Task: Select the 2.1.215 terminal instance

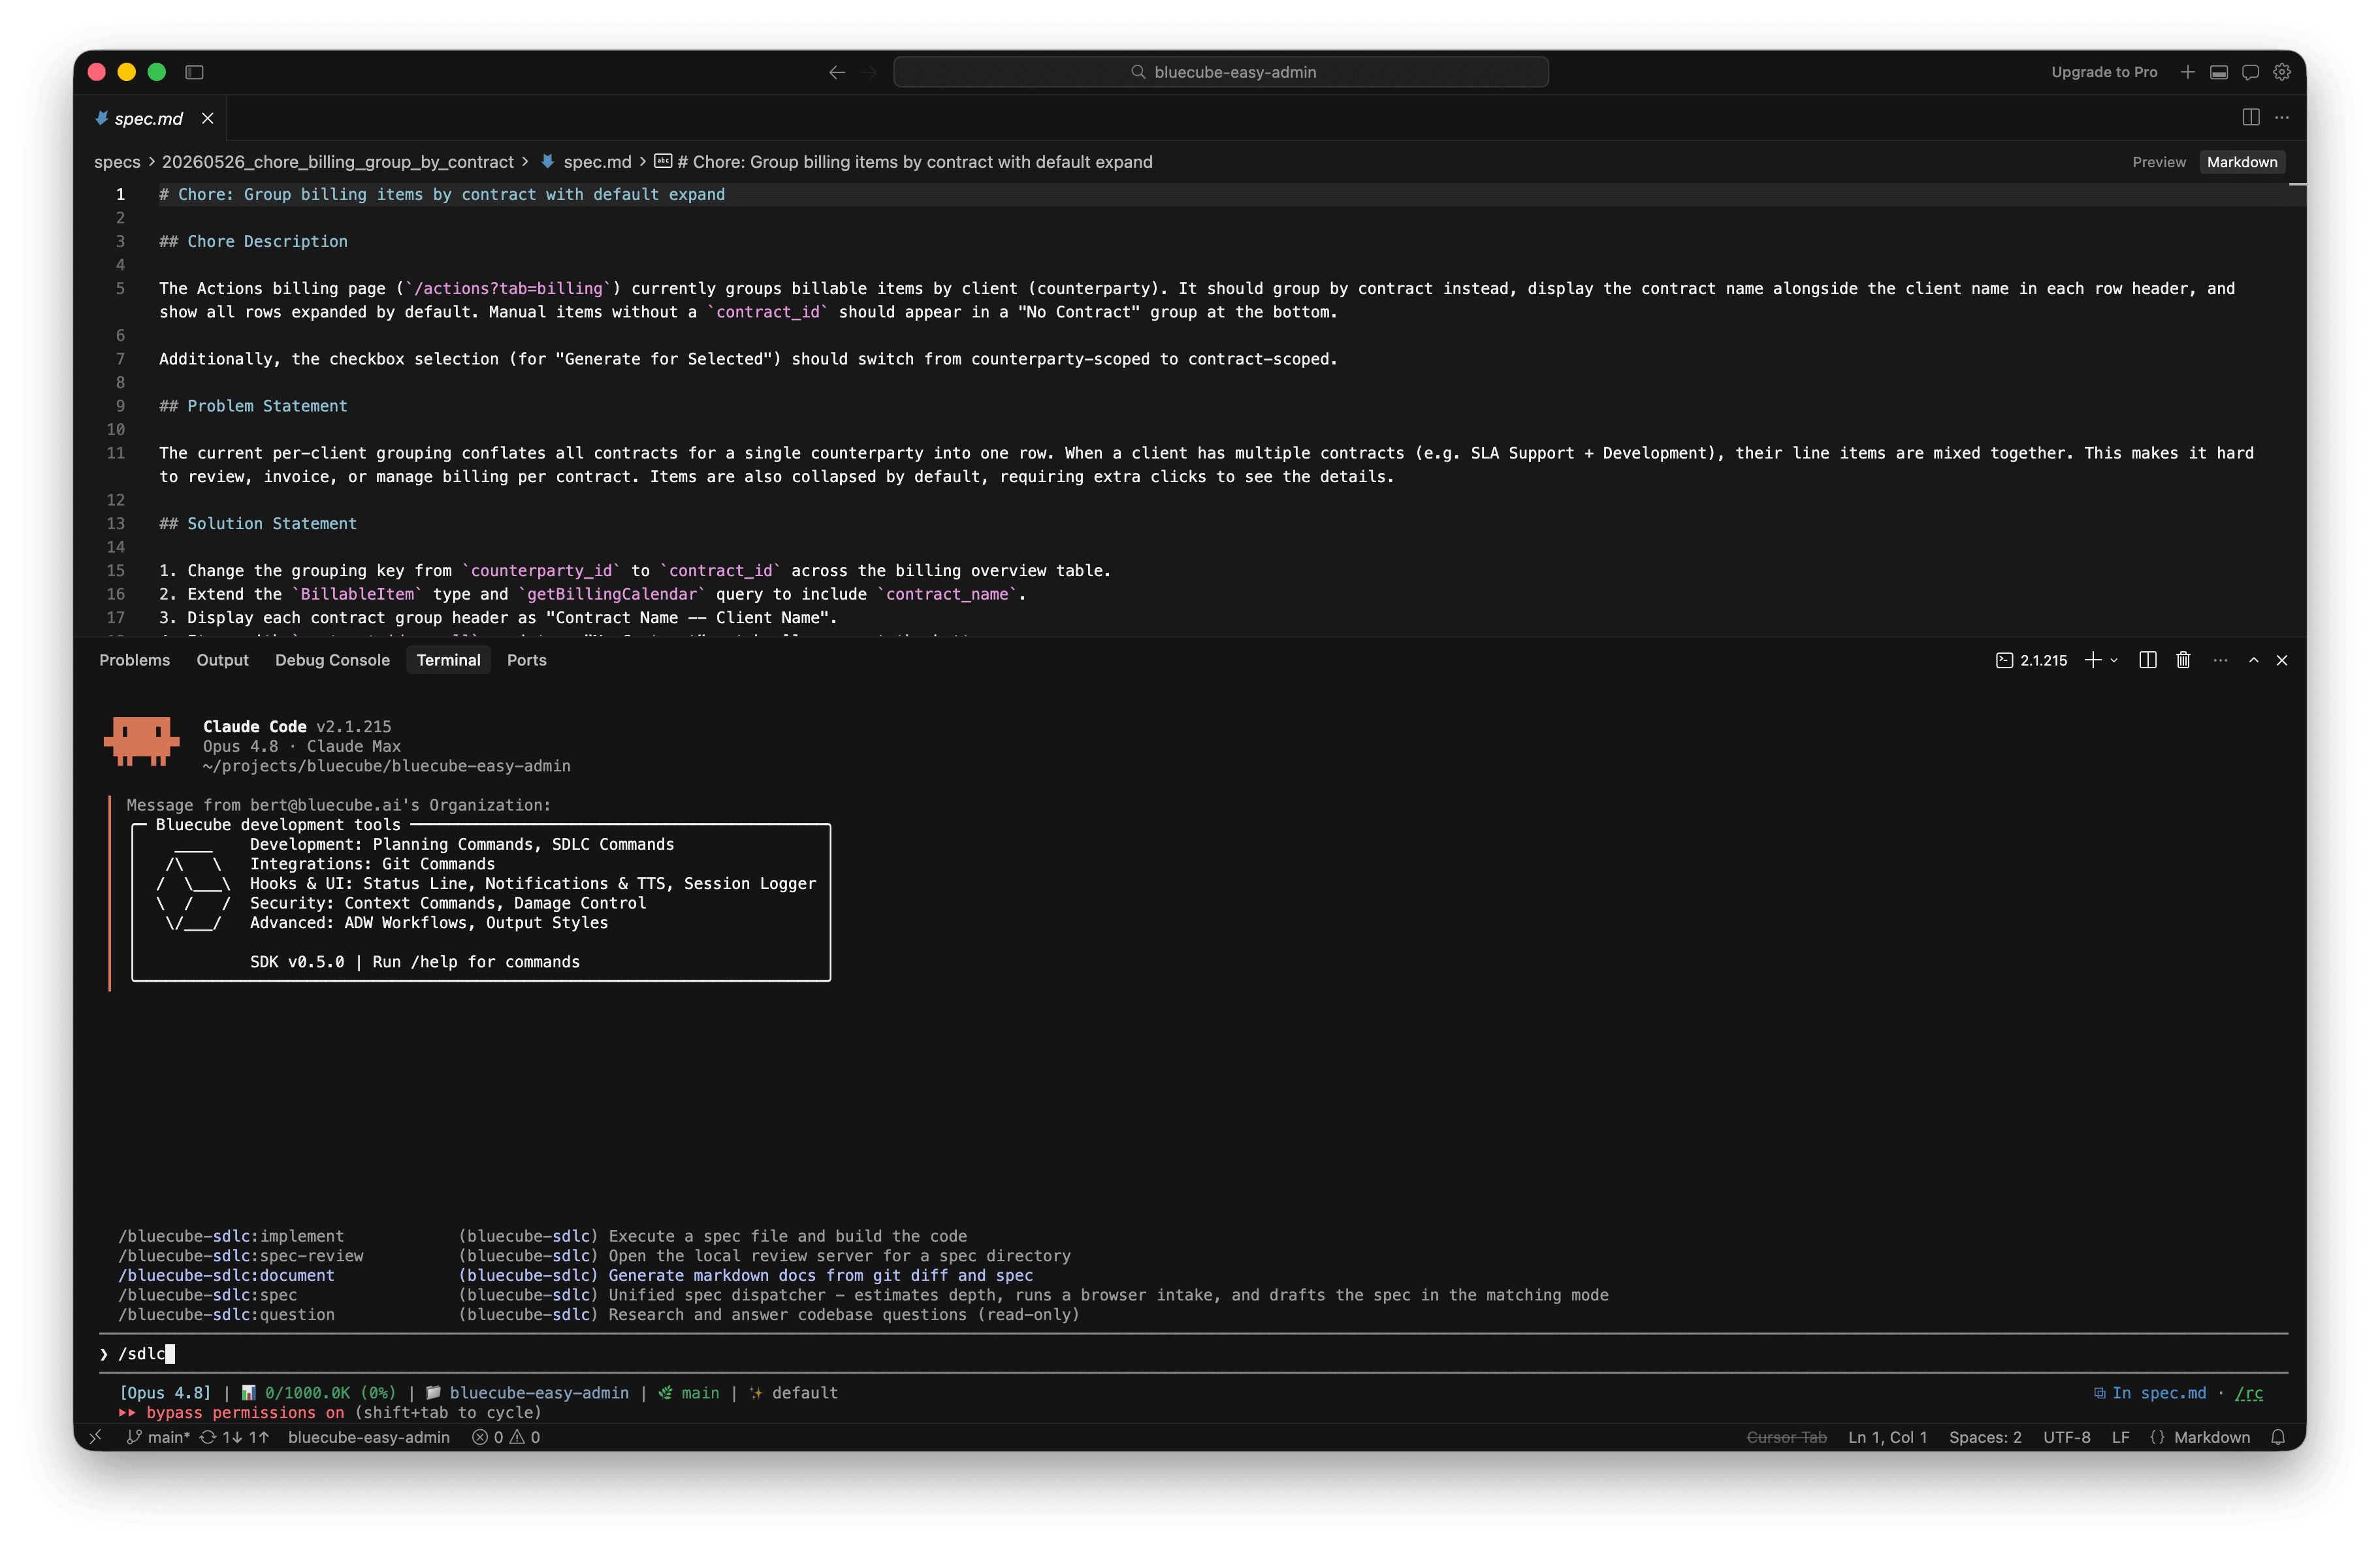Action: pos(2031,660)
